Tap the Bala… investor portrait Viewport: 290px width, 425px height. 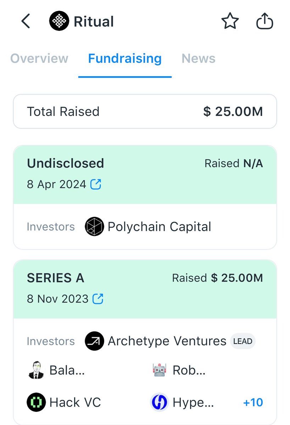36,370
